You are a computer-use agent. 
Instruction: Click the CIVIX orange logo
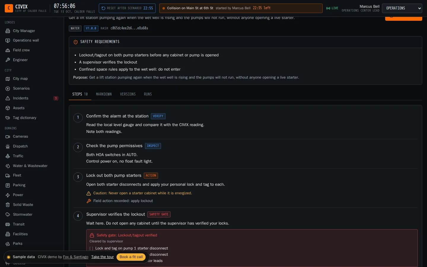(9, 8)
